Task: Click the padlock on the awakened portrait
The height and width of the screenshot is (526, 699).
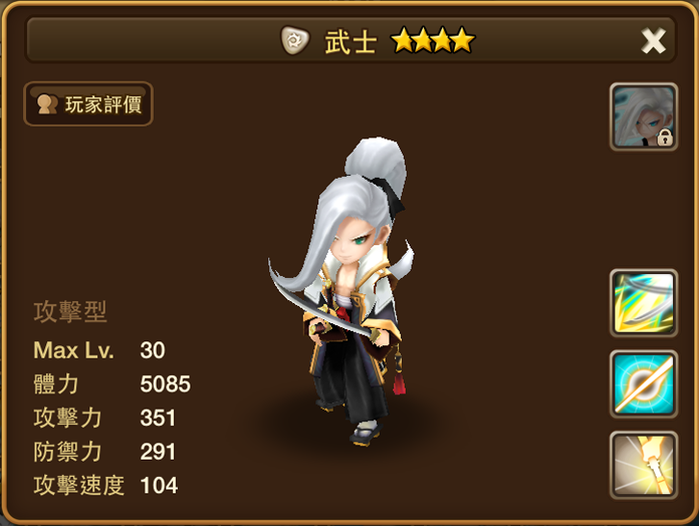Action: 664,138
